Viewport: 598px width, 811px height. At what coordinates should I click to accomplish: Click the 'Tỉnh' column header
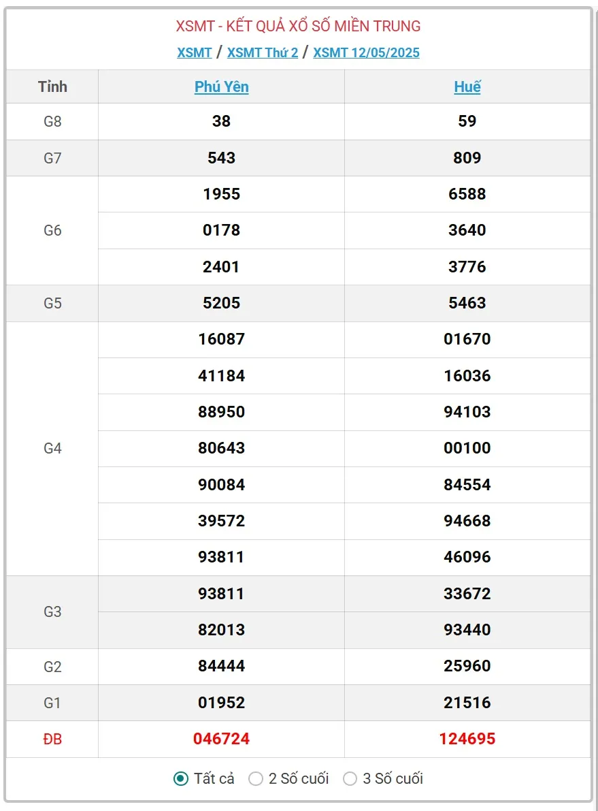click(x=52, y=86)
